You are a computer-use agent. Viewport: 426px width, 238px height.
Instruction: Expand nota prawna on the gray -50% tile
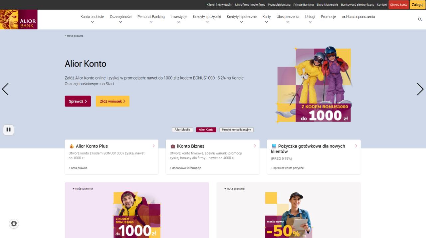234,188
